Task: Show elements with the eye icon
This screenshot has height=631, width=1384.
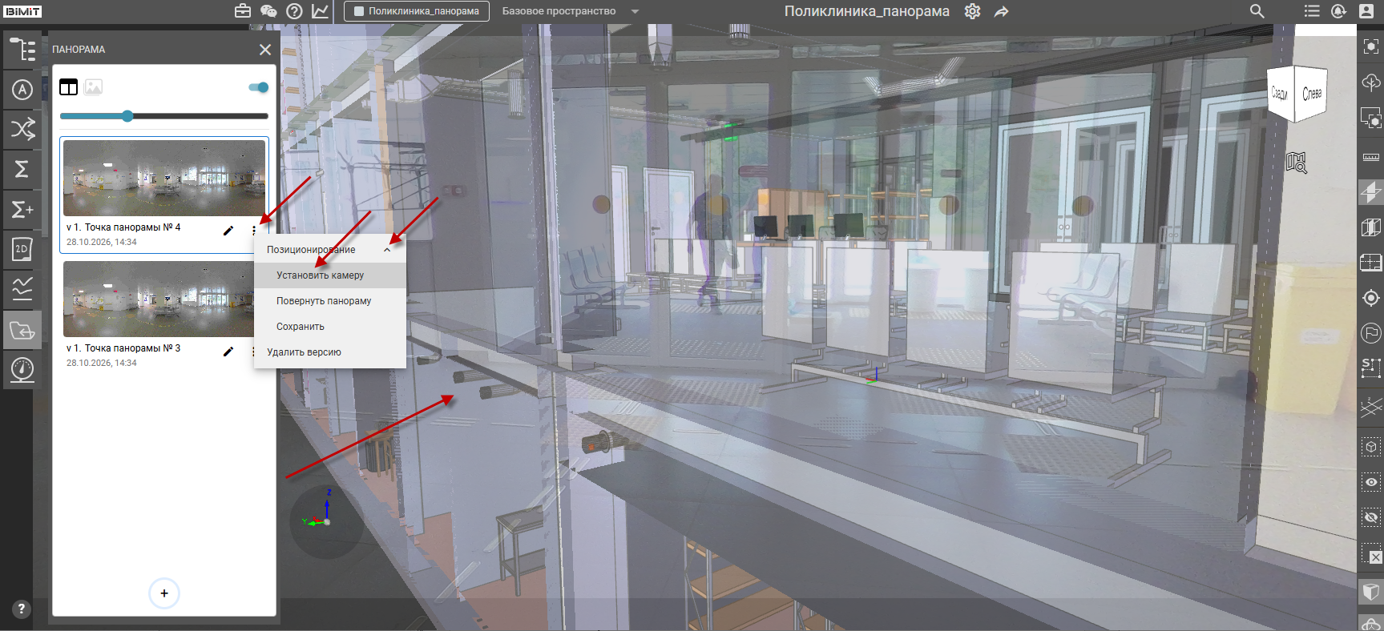Action: click(x=1371, y=482)
